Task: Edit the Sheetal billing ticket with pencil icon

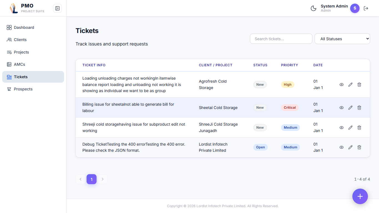Action: [x=350, y=108]
